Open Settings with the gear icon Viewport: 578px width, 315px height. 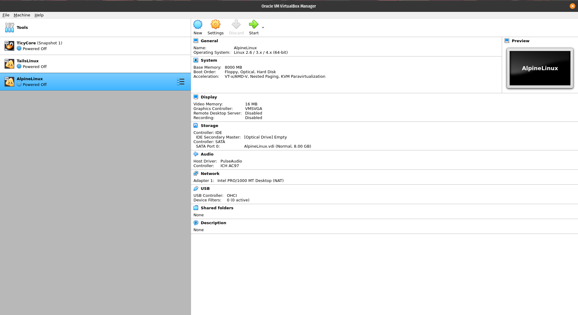215,24
